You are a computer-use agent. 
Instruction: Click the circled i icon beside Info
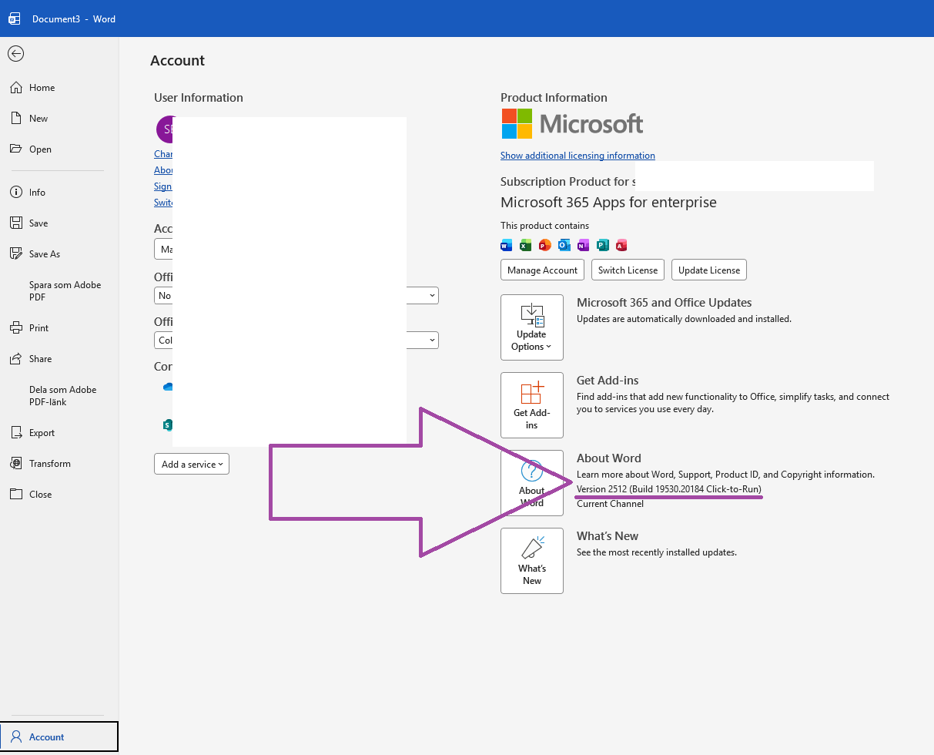(15, 193)
